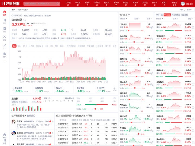Open 股市日历 in top navigation
This screenshot has width=195, height=146.
click(x=155, y=4)
